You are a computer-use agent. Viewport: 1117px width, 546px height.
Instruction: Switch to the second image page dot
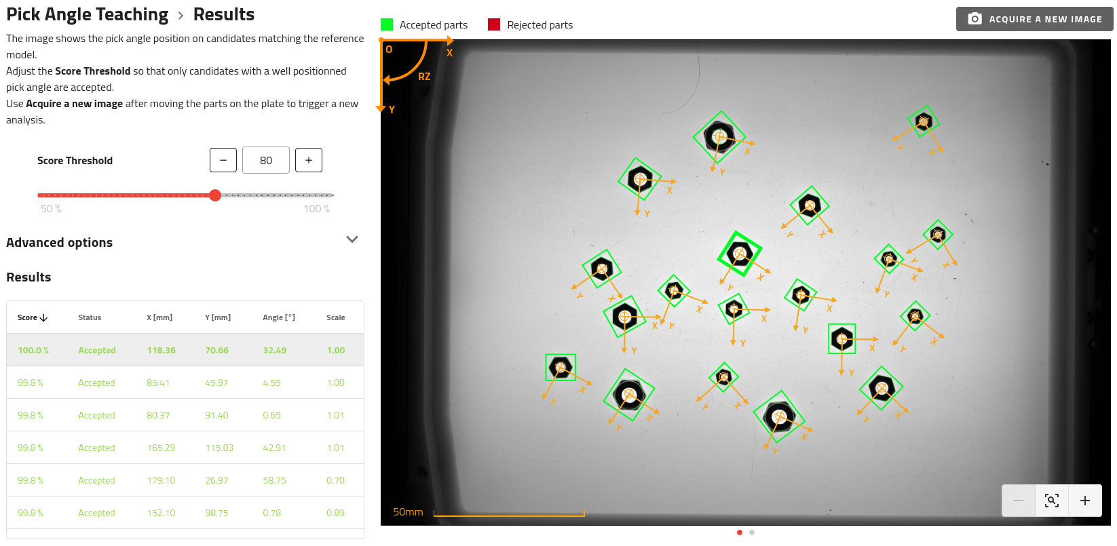[752, 532]
